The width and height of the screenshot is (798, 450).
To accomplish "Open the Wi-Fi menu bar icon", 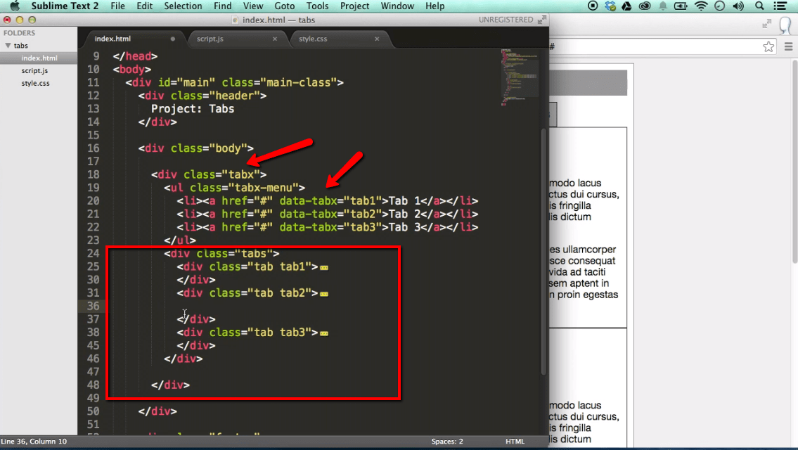I will (701, 6).
